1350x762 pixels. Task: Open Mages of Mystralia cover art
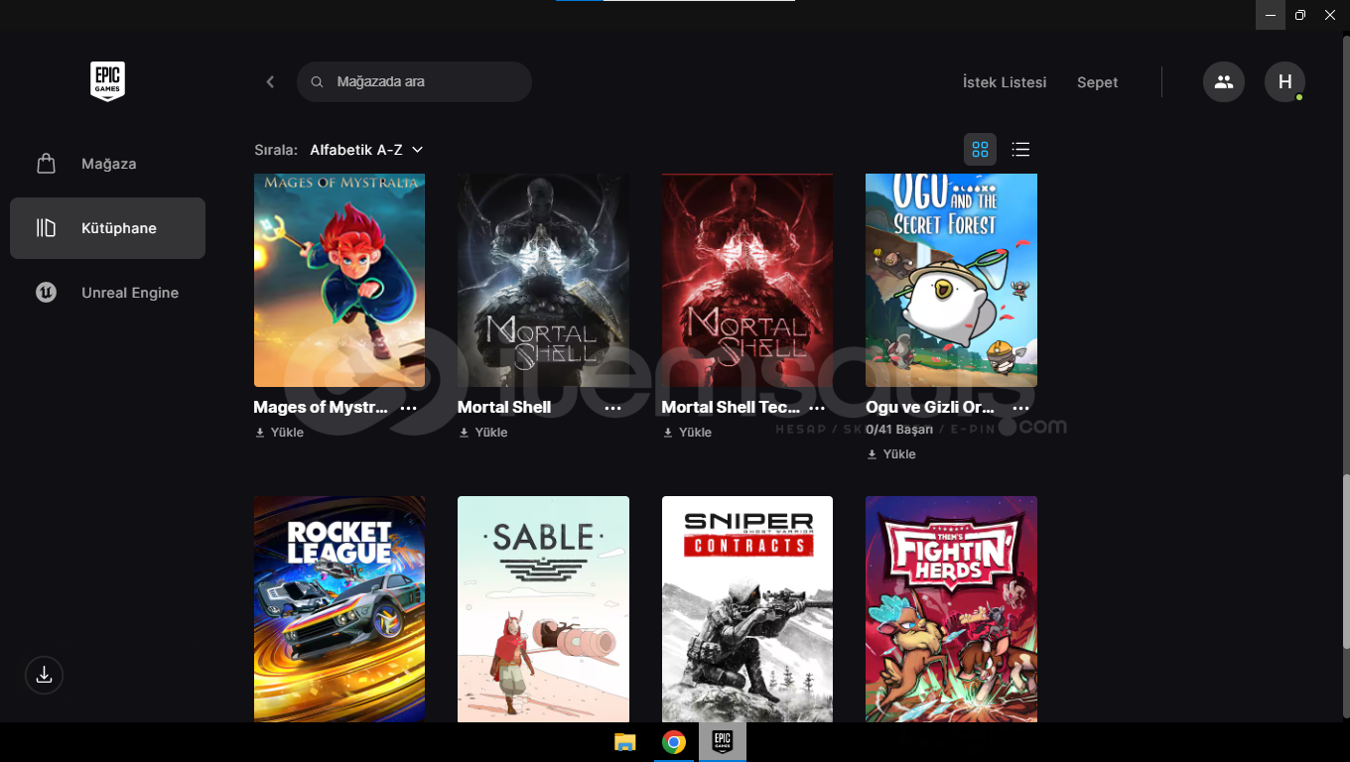[x=339, y=280]
